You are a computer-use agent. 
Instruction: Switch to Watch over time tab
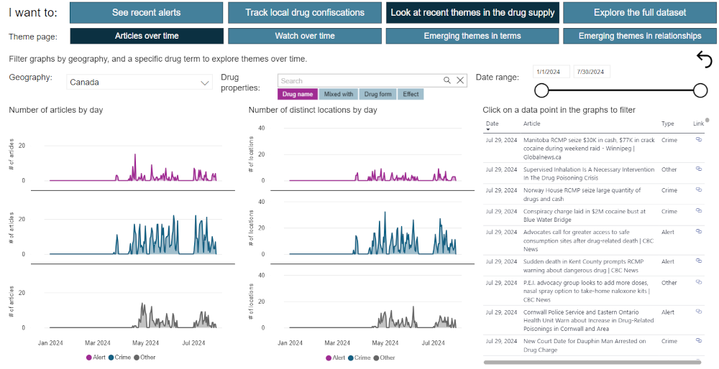click(305, 36)
